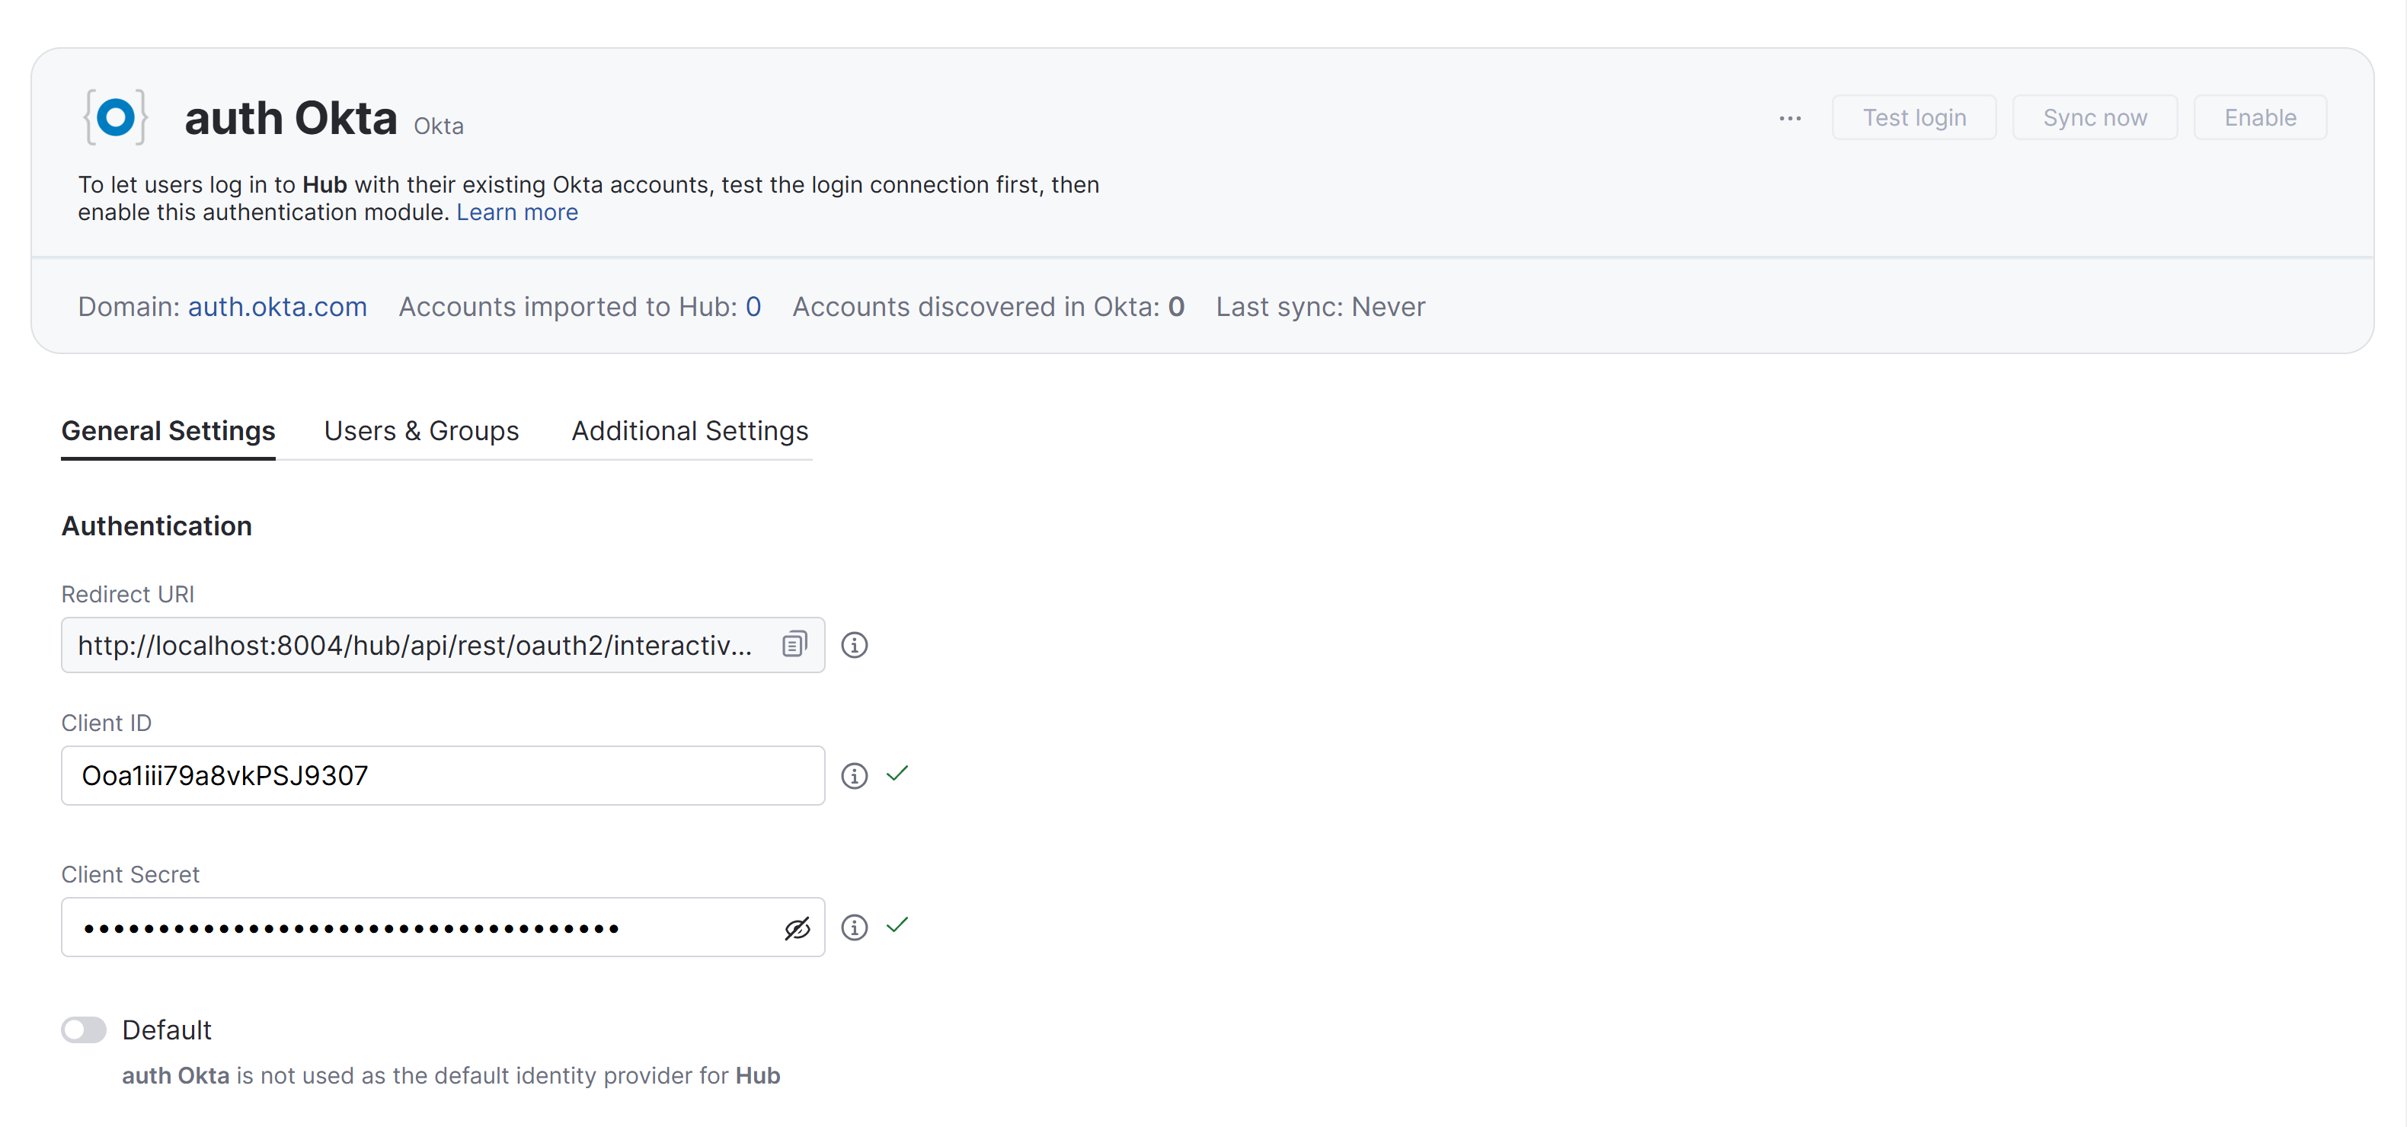Click the green checkmark beside Client Secret
This screenshot has height=1127, width=2407.
tap(898, 926)
